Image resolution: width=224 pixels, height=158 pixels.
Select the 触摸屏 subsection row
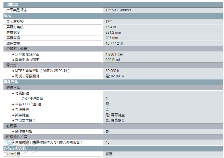pos(12,126)
